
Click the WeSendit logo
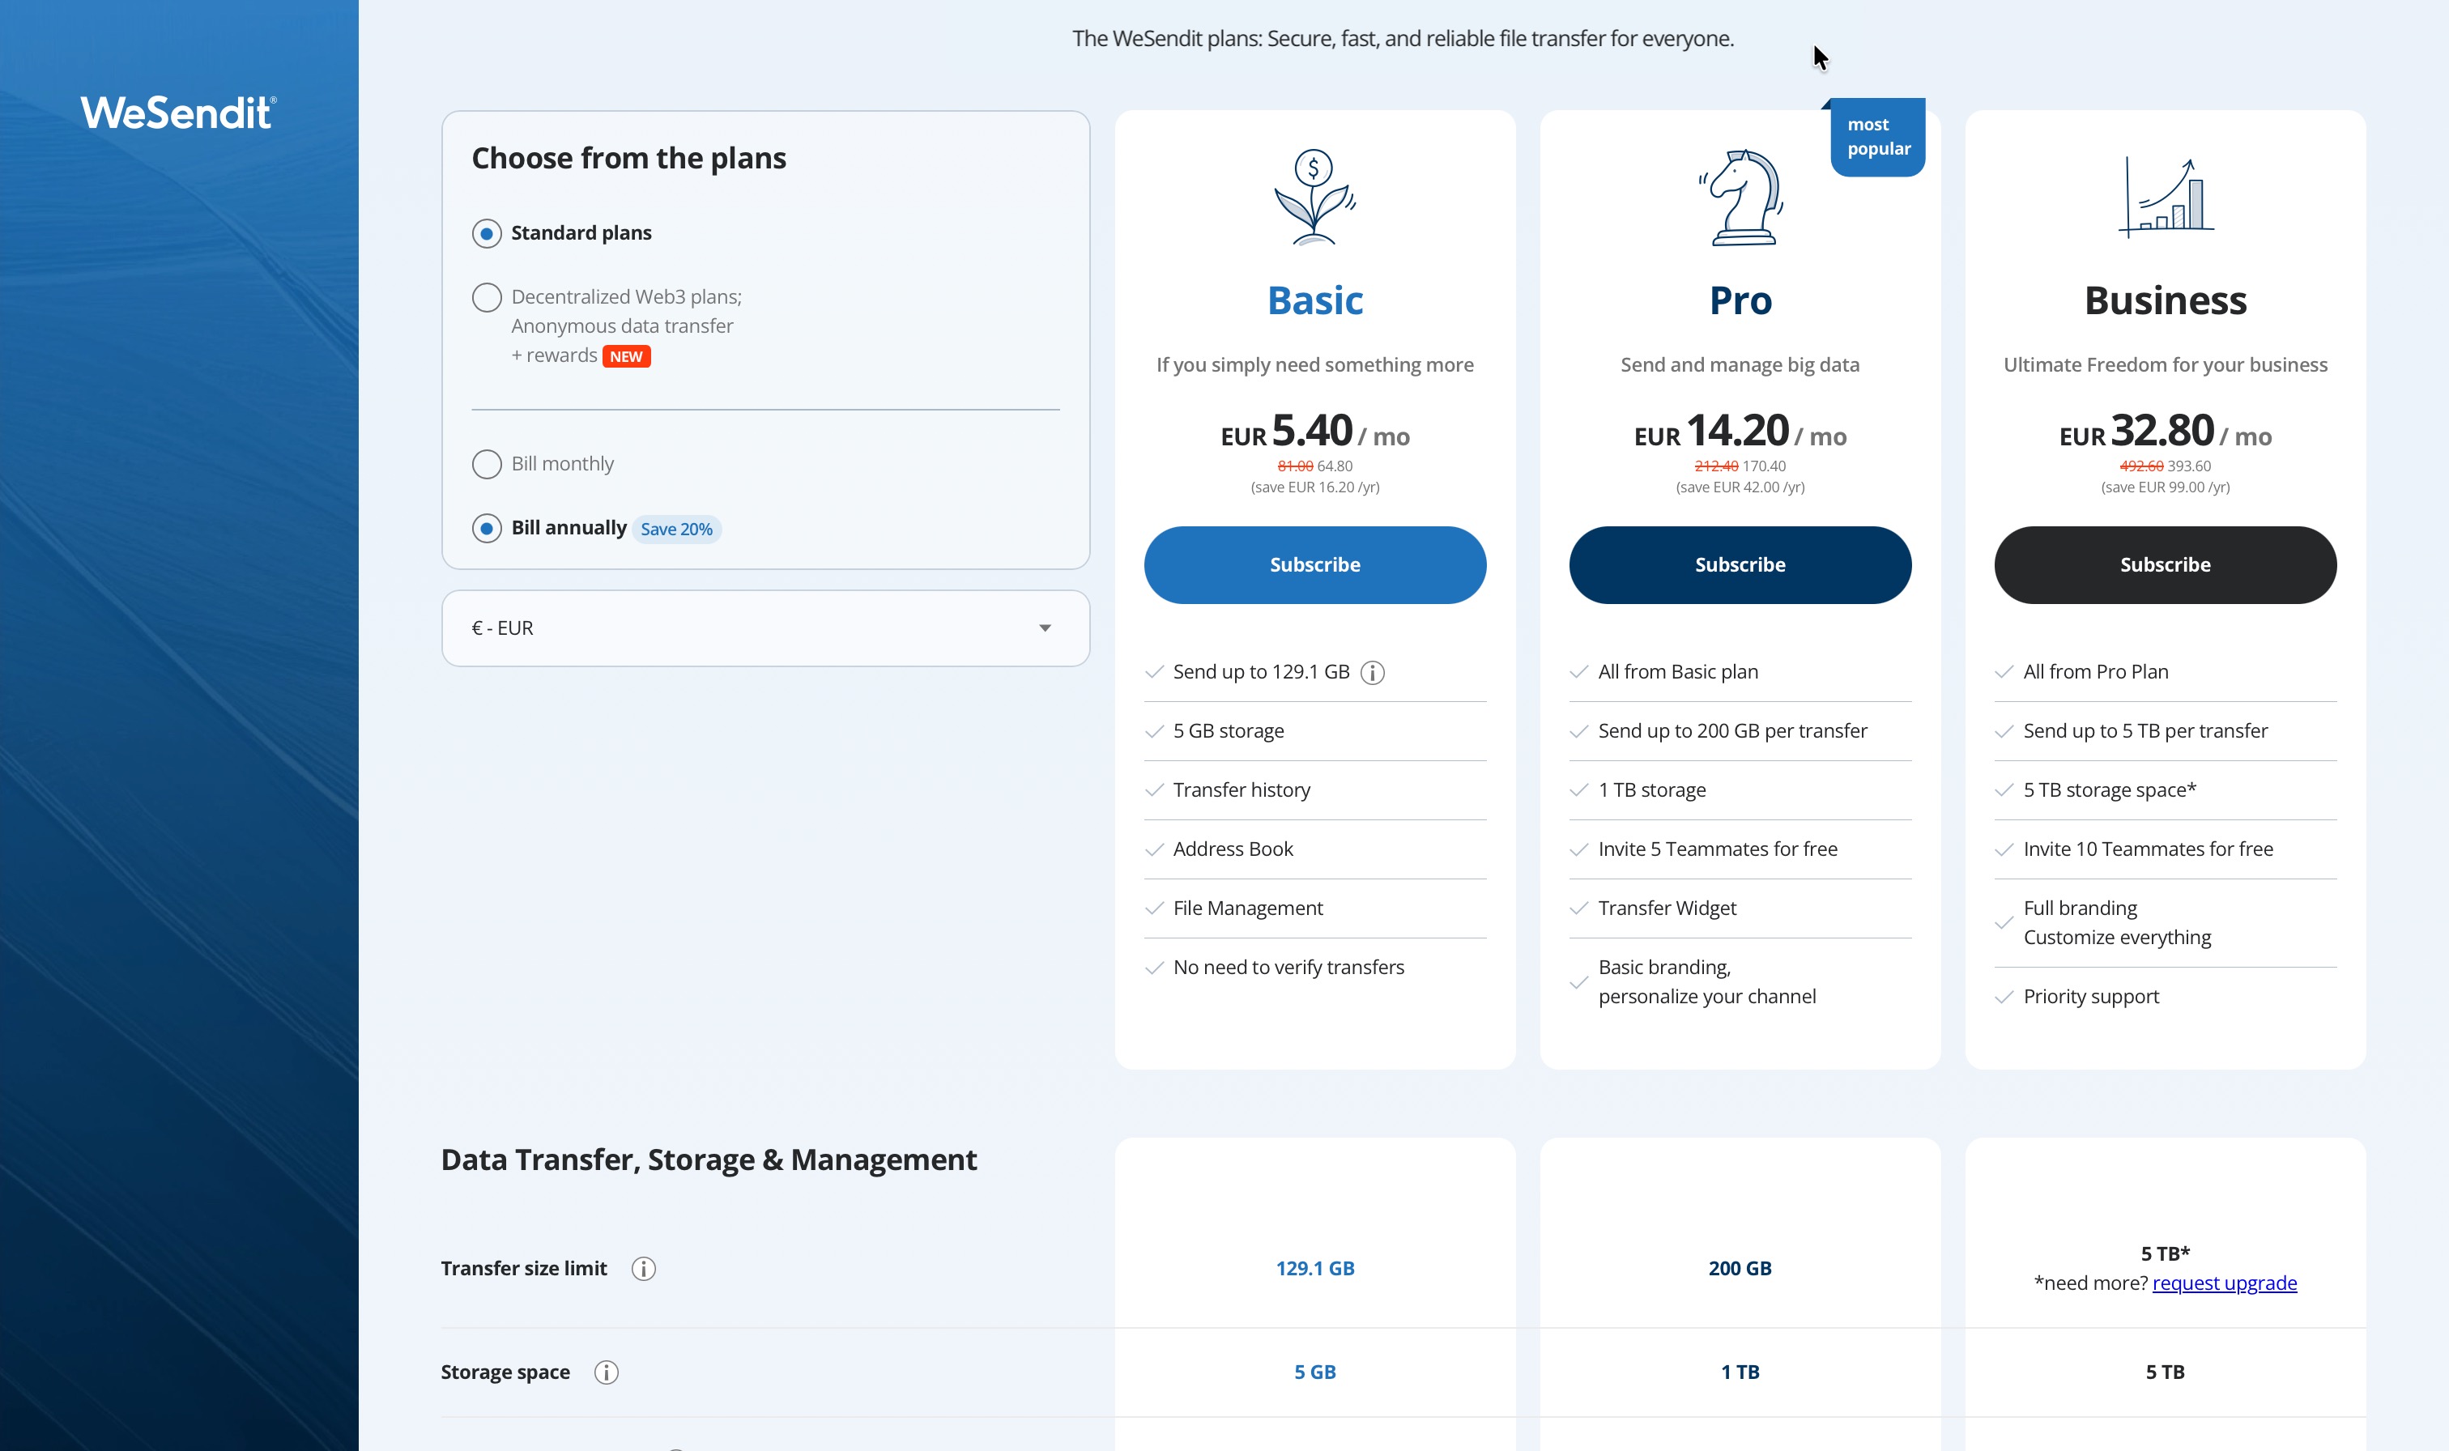178,113
